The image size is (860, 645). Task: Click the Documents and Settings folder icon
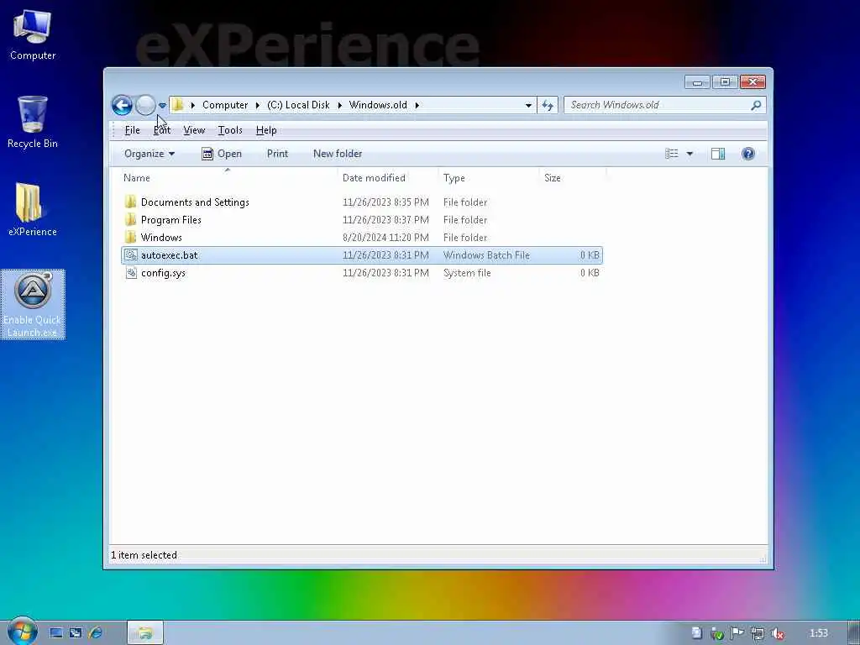[130, 202]
